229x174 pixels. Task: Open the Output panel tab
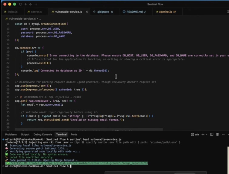pyautogui.click(x=25, y=135)
